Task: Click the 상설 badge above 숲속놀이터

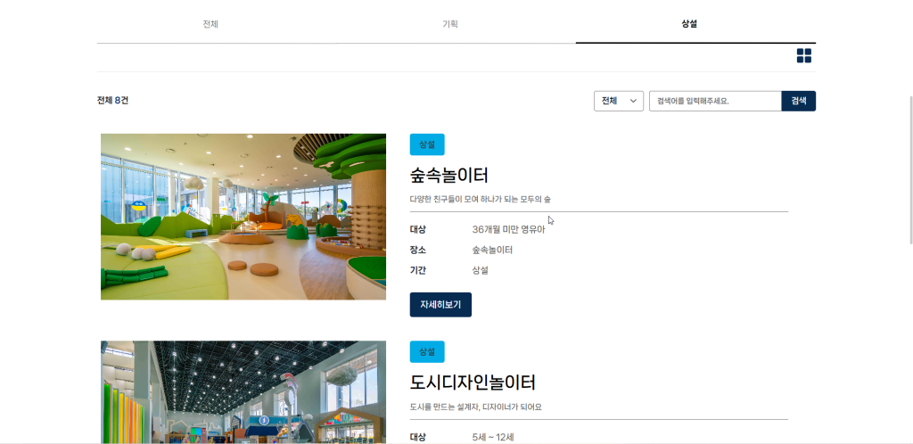Action: [x=427, y=144]
